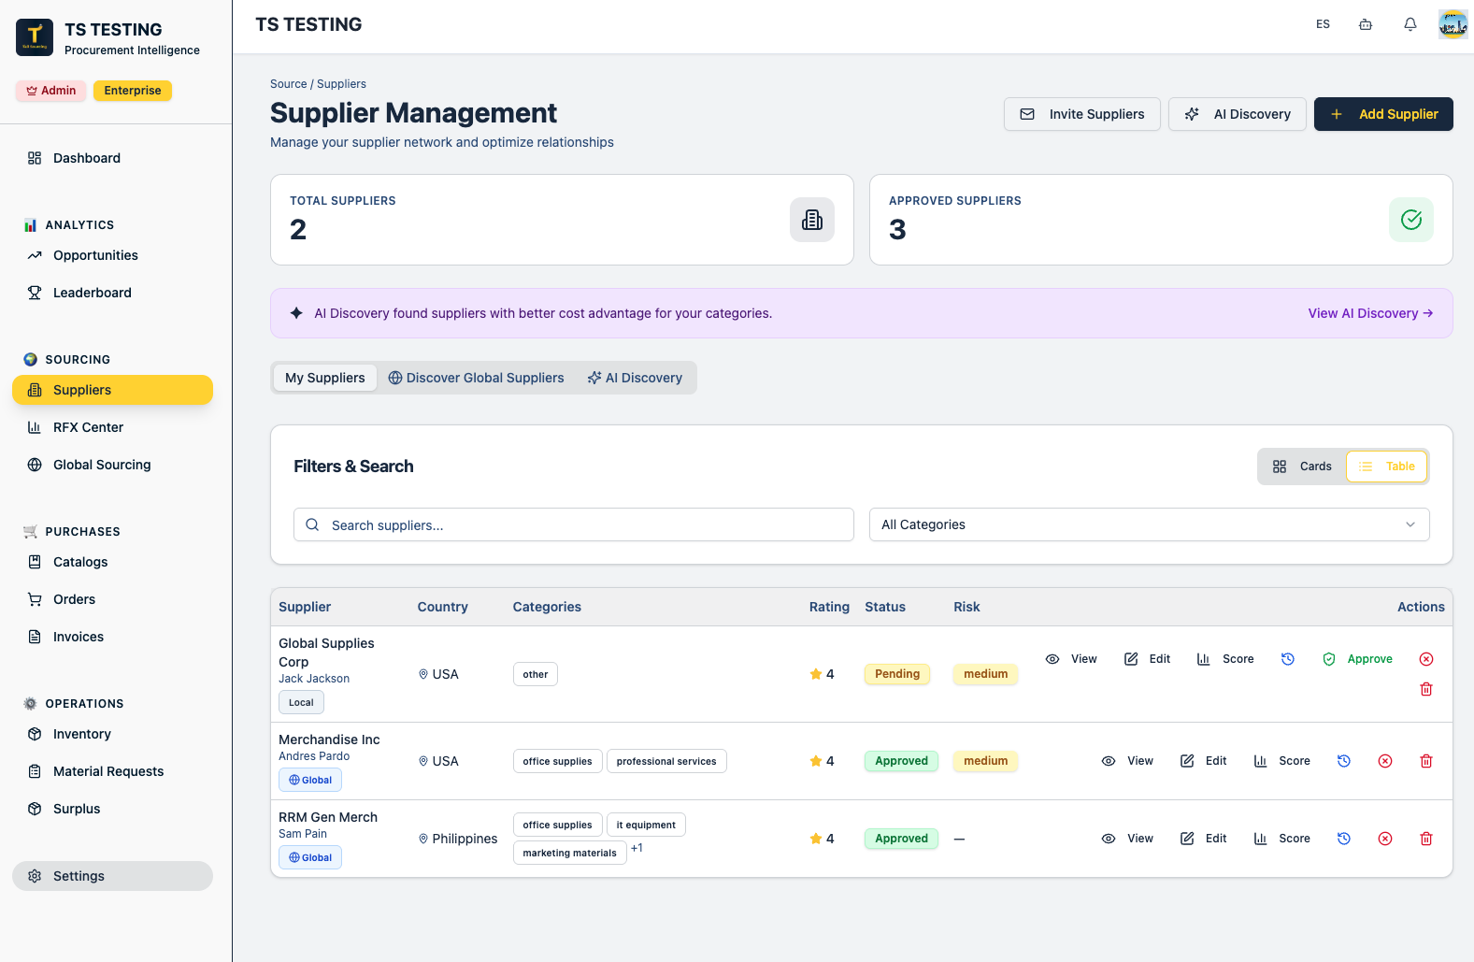Click Add Supplier button
The height and width of the screenshot is (962, 1474).
1383,114
